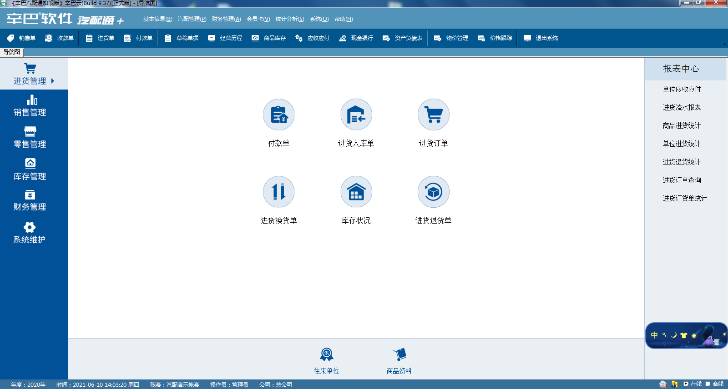The width and height of the screenshot is (728, 389).
Task: Open 经营历程 from the toolbar
Action: click(x=225, y=38)
